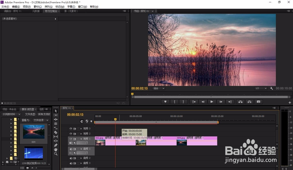Go to In point
The width and height of the screenshot is (293, 170).
tap(194, 102)
